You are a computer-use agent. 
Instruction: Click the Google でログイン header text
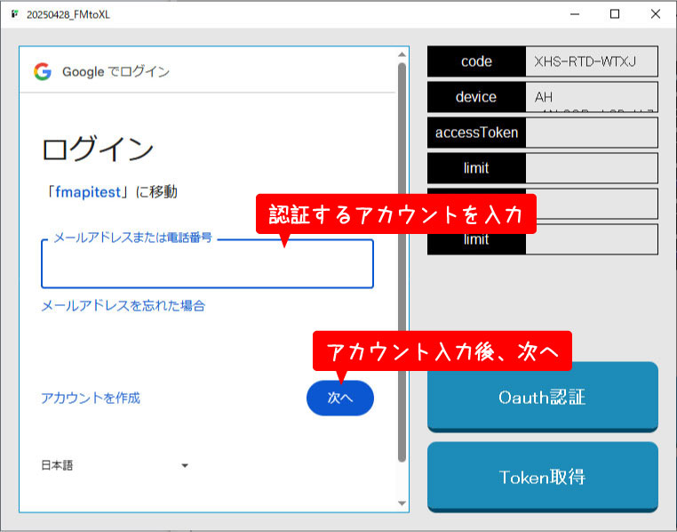pos(115,72)
